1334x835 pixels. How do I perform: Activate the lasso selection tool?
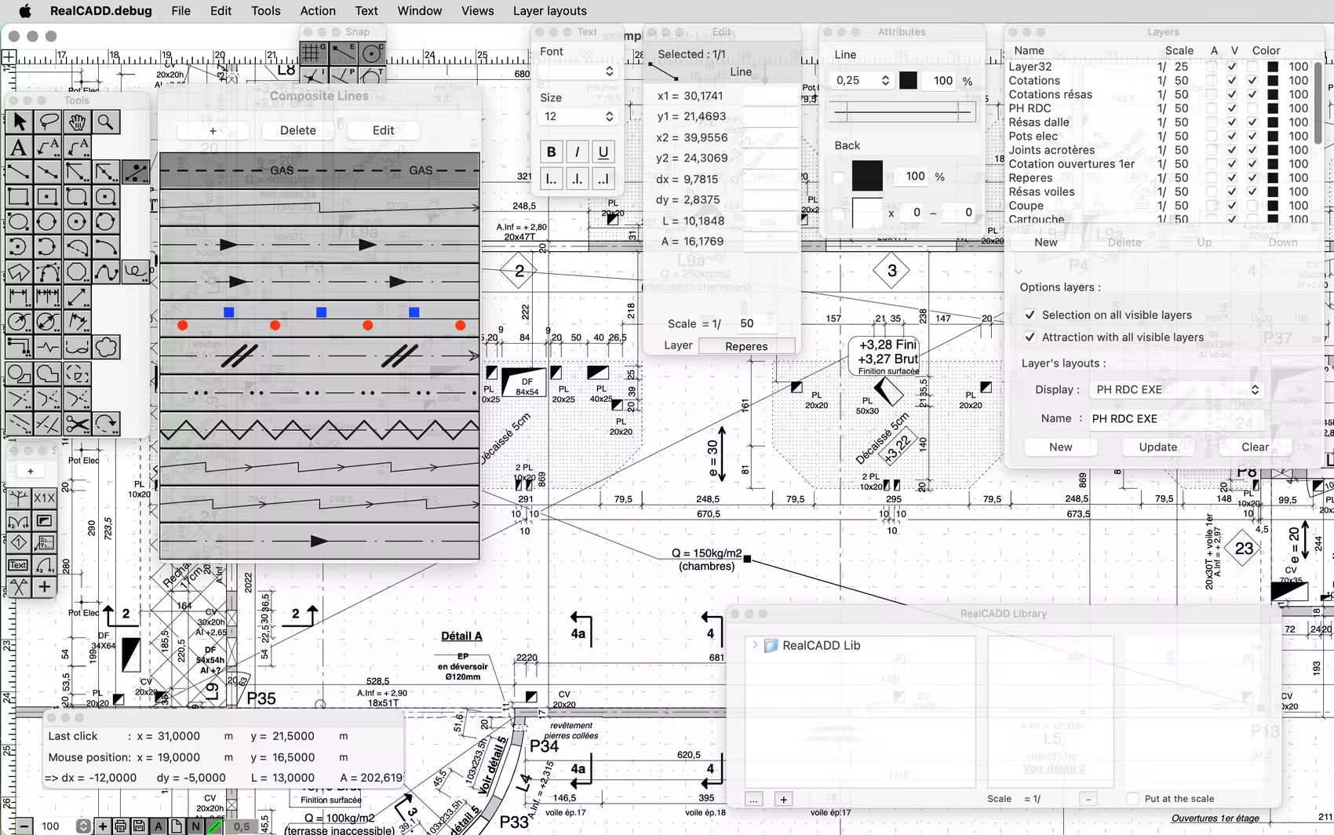point(48,122)
